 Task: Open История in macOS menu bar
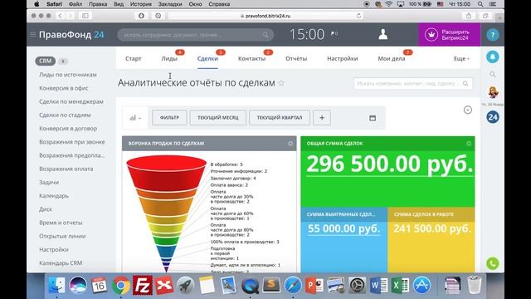pyautogui.click(x=141, y=4)
